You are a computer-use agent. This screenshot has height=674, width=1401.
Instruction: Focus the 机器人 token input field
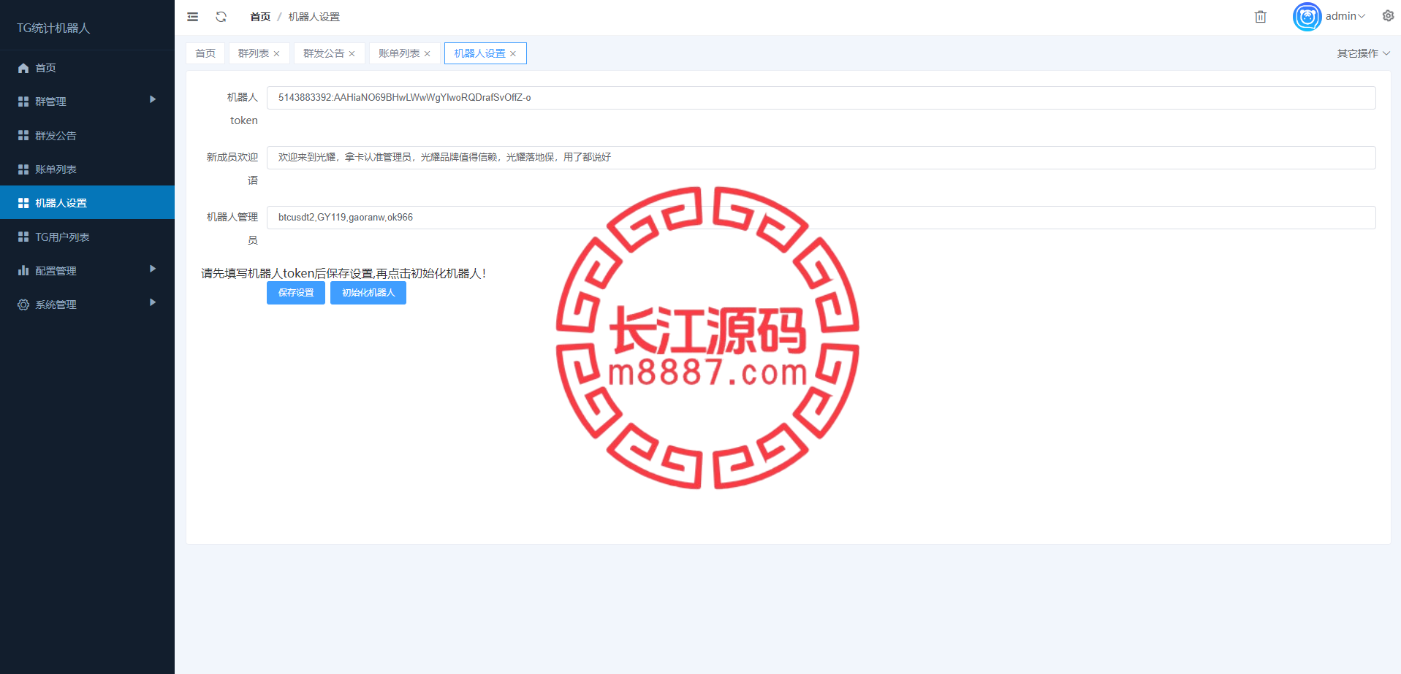click(821, 98)
